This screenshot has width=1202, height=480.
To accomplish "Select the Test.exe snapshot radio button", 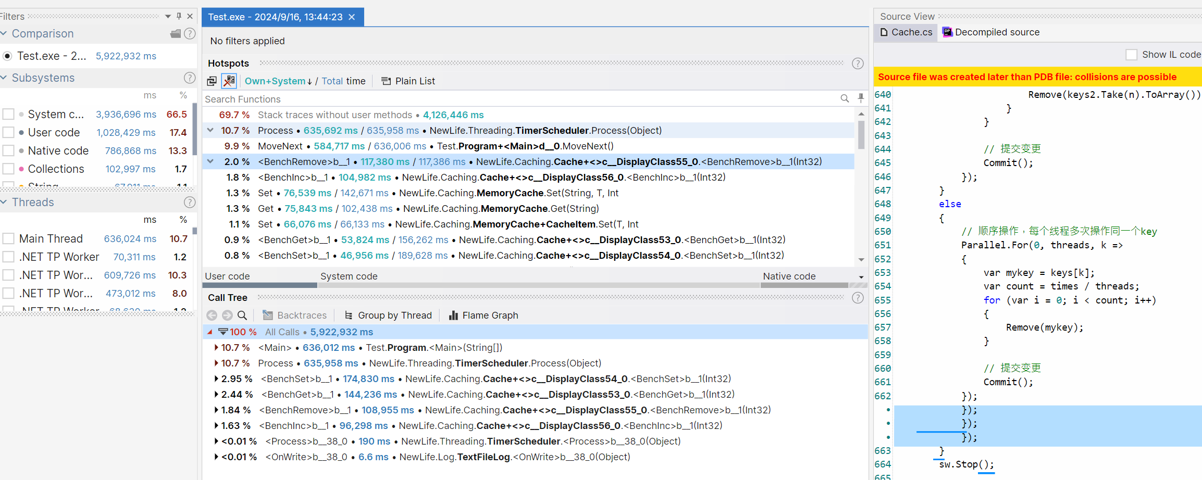I will coord(7,56).
